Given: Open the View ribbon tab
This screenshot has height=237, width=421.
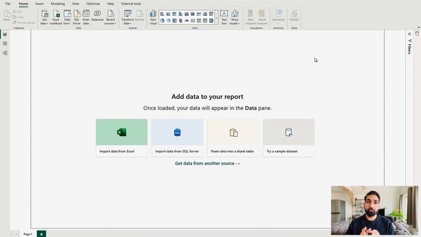Looking at the screenshot, I should click(76, 4).
